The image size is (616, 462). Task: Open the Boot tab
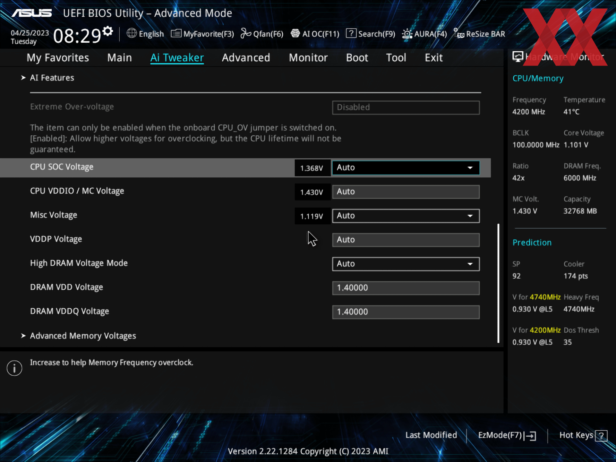357,58
